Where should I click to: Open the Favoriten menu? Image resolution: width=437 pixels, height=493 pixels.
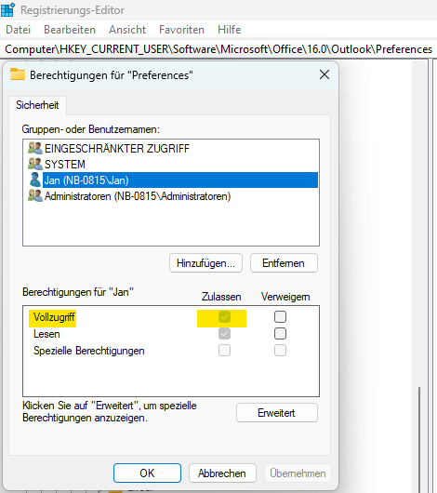[181, 30]
